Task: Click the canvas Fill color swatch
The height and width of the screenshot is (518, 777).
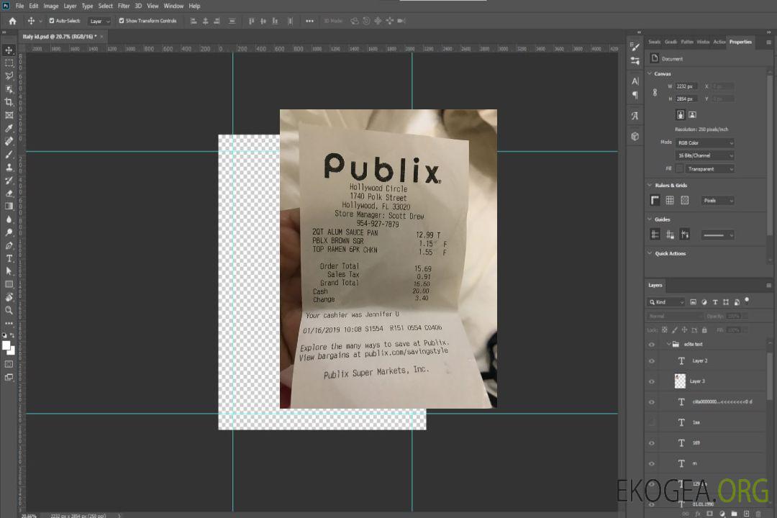Action: (x=679, y=169)
